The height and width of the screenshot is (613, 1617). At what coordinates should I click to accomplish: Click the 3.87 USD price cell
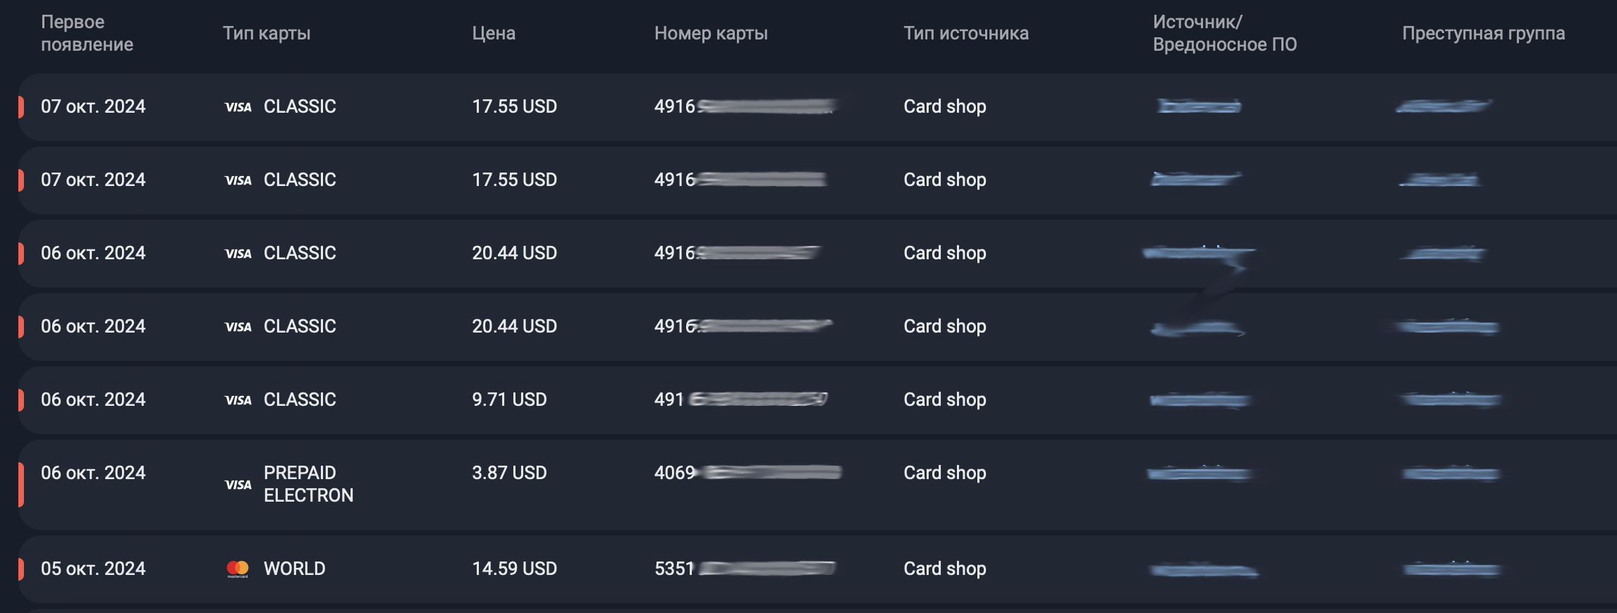pos(509,473)
